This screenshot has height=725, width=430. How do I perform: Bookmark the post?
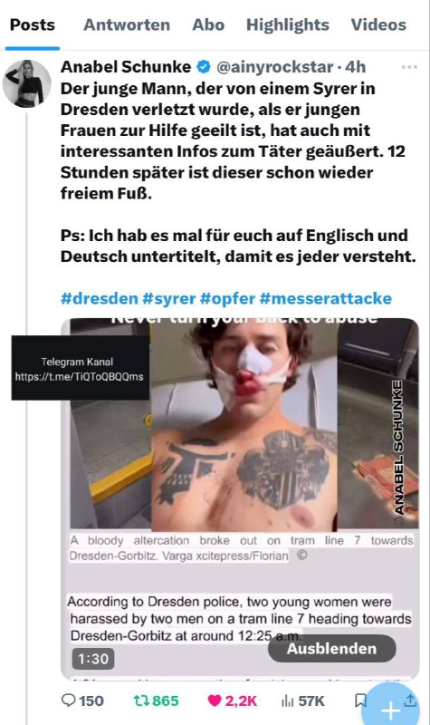[x=360, y=701]
